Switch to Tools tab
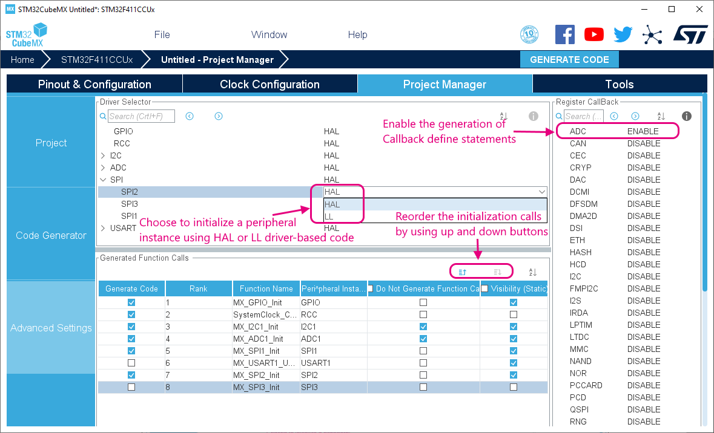Viewport: 714px width, 433px height. [620, 84]
